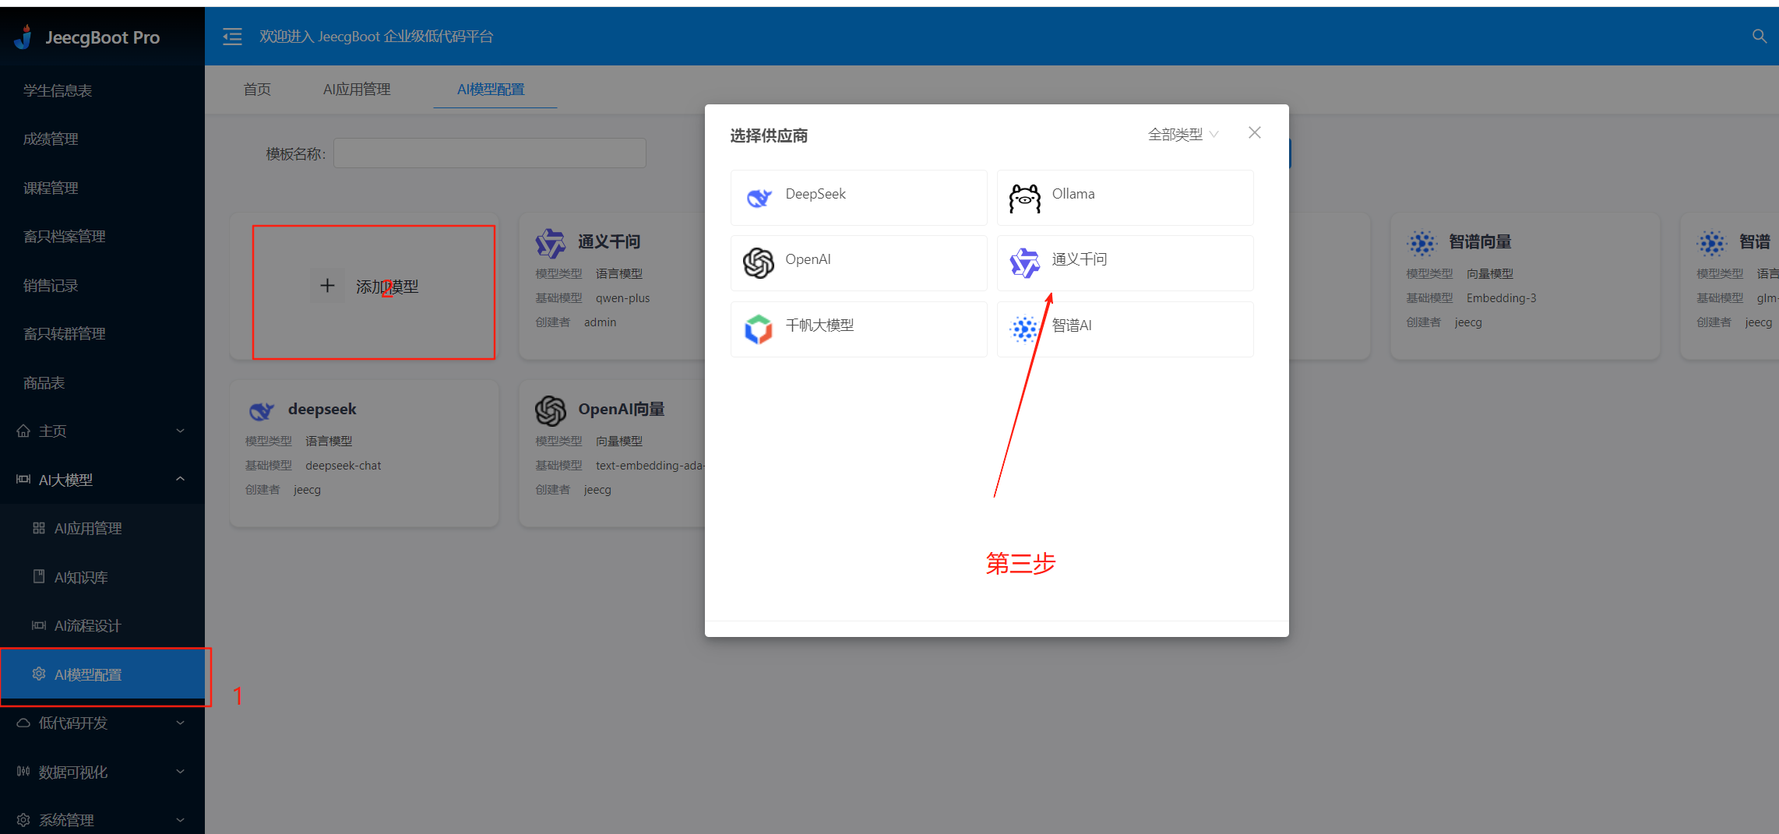
Task: Click the Embedding-3 base model text
Action: (1501, 298)
